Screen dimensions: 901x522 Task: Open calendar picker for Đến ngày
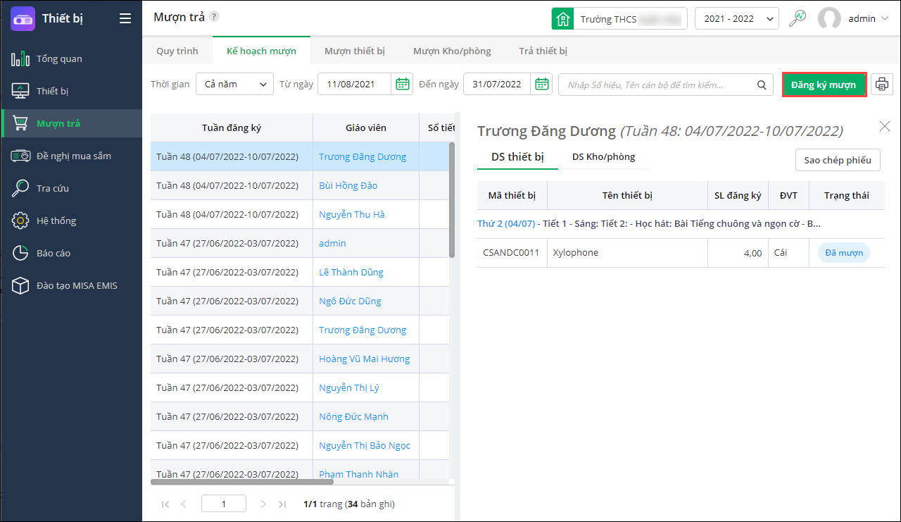coord(542,85)
